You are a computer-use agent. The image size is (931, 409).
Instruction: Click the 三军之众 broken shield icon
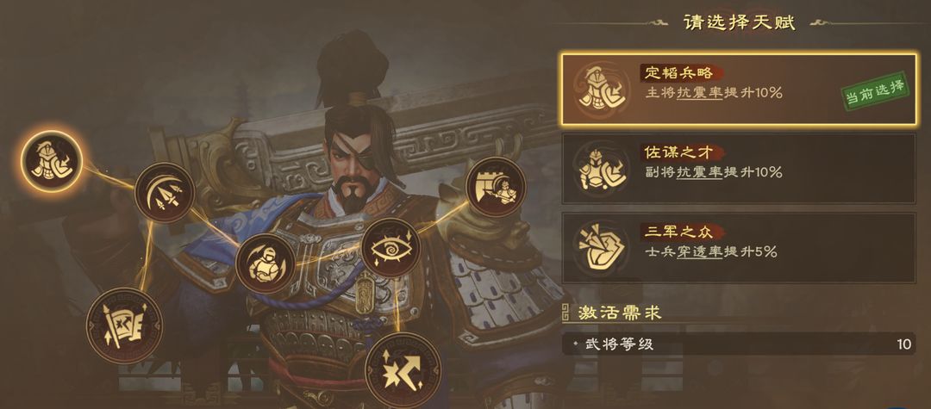pos(602,248)
